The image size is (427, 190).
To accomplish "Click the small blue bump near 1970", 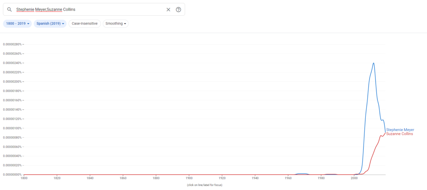I will (302, 174).
